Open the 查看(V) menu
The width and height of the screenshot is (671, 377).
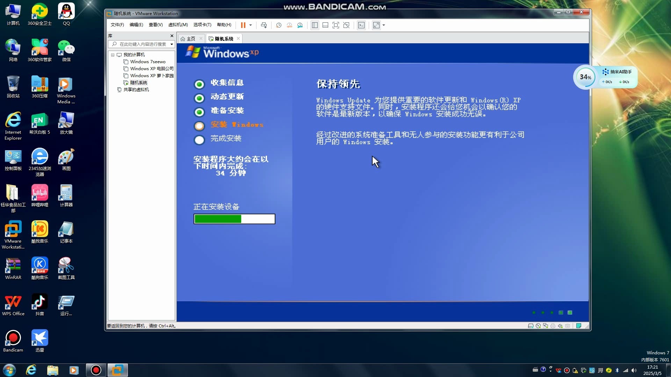coord(156,25)
